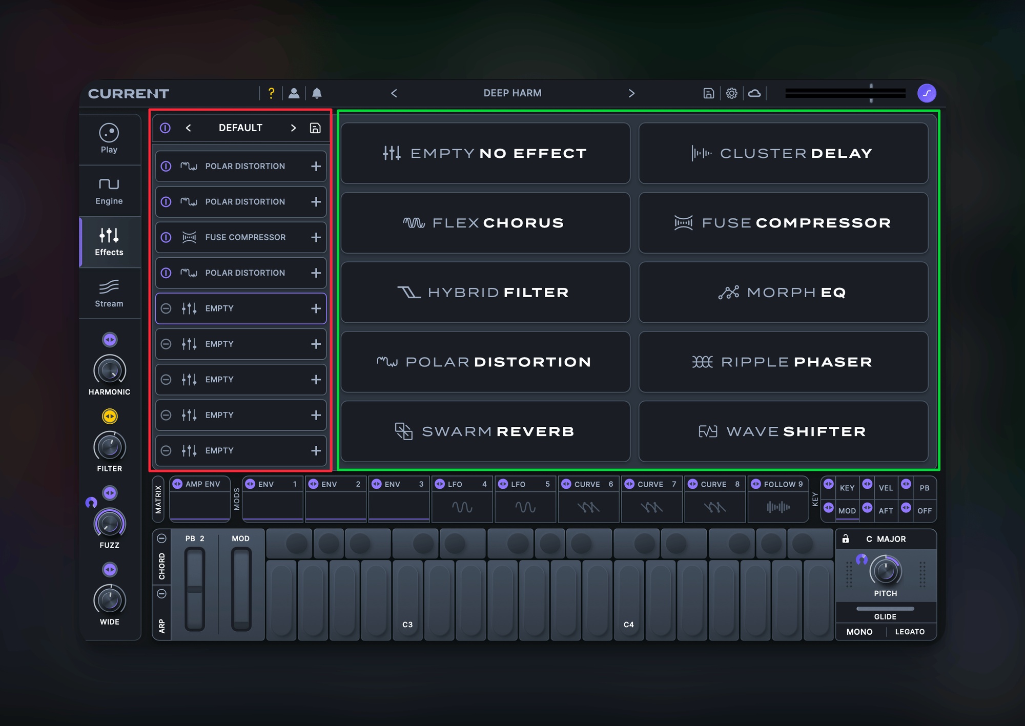The image size is (1025, 726).
Task: Toggle power of the last EMPTY slot
Action: [x=166, y=451]
